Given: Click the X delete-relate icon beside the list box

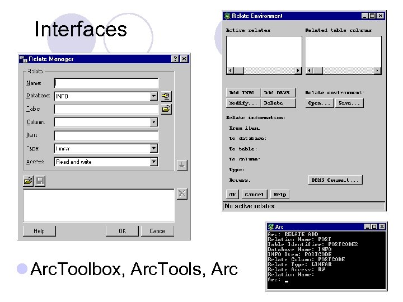Looking at the screenshot, I should 182,194.
